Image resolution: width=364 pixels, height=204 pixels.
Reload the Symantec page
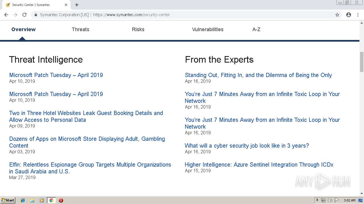24,15
